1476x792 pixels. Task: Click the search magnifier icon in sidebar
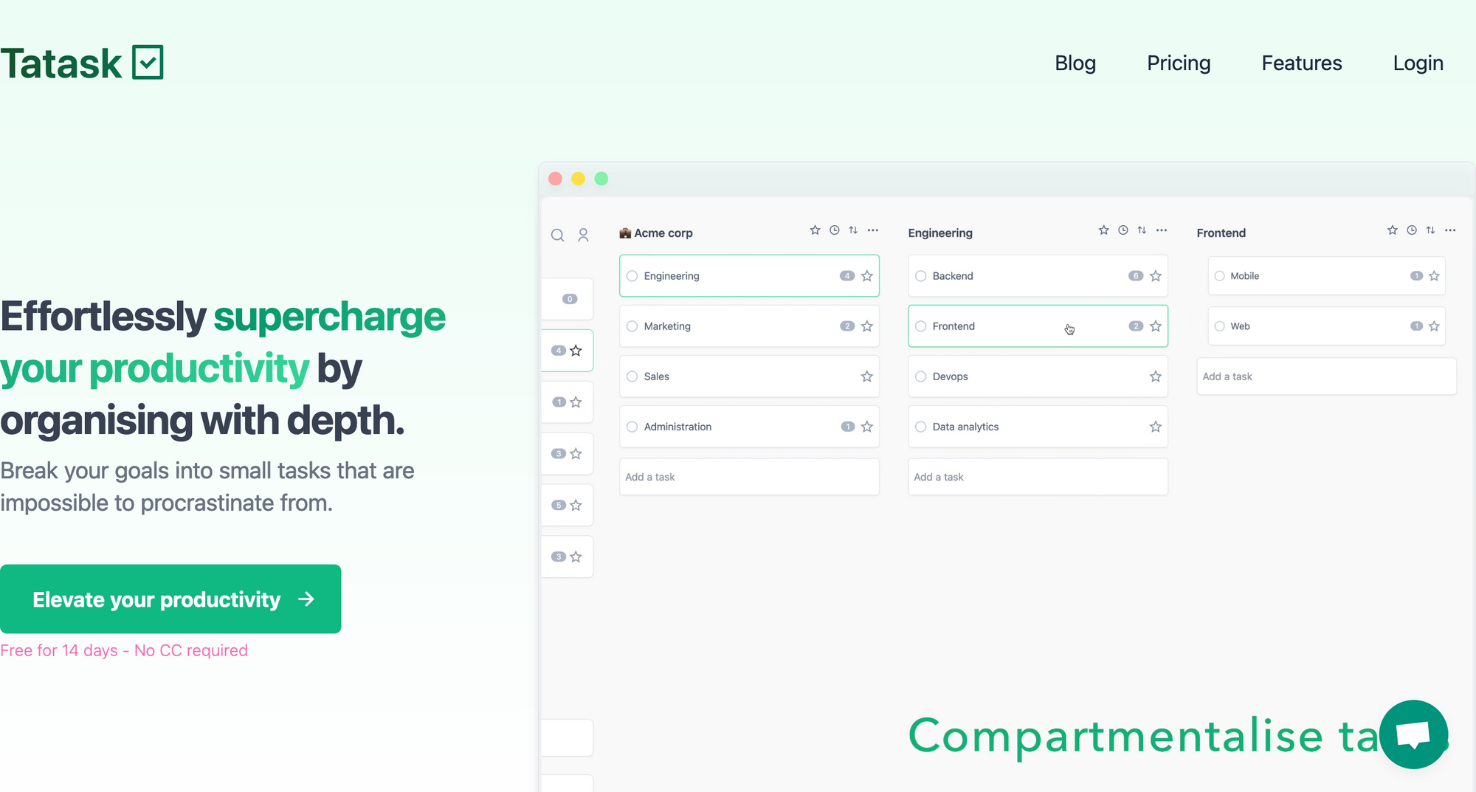pyautogui.click(x=557, y=235)
